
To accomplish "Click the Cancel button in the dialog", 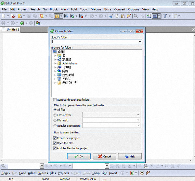I will [104, 156].
